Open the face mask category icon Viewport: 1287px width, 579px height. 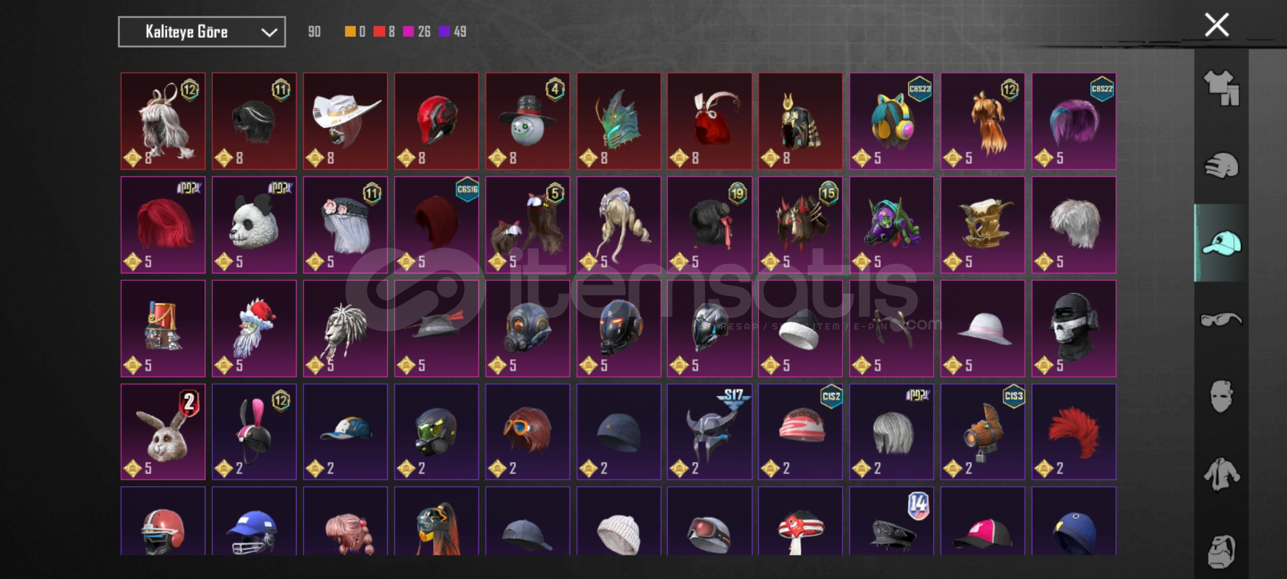1221,397
